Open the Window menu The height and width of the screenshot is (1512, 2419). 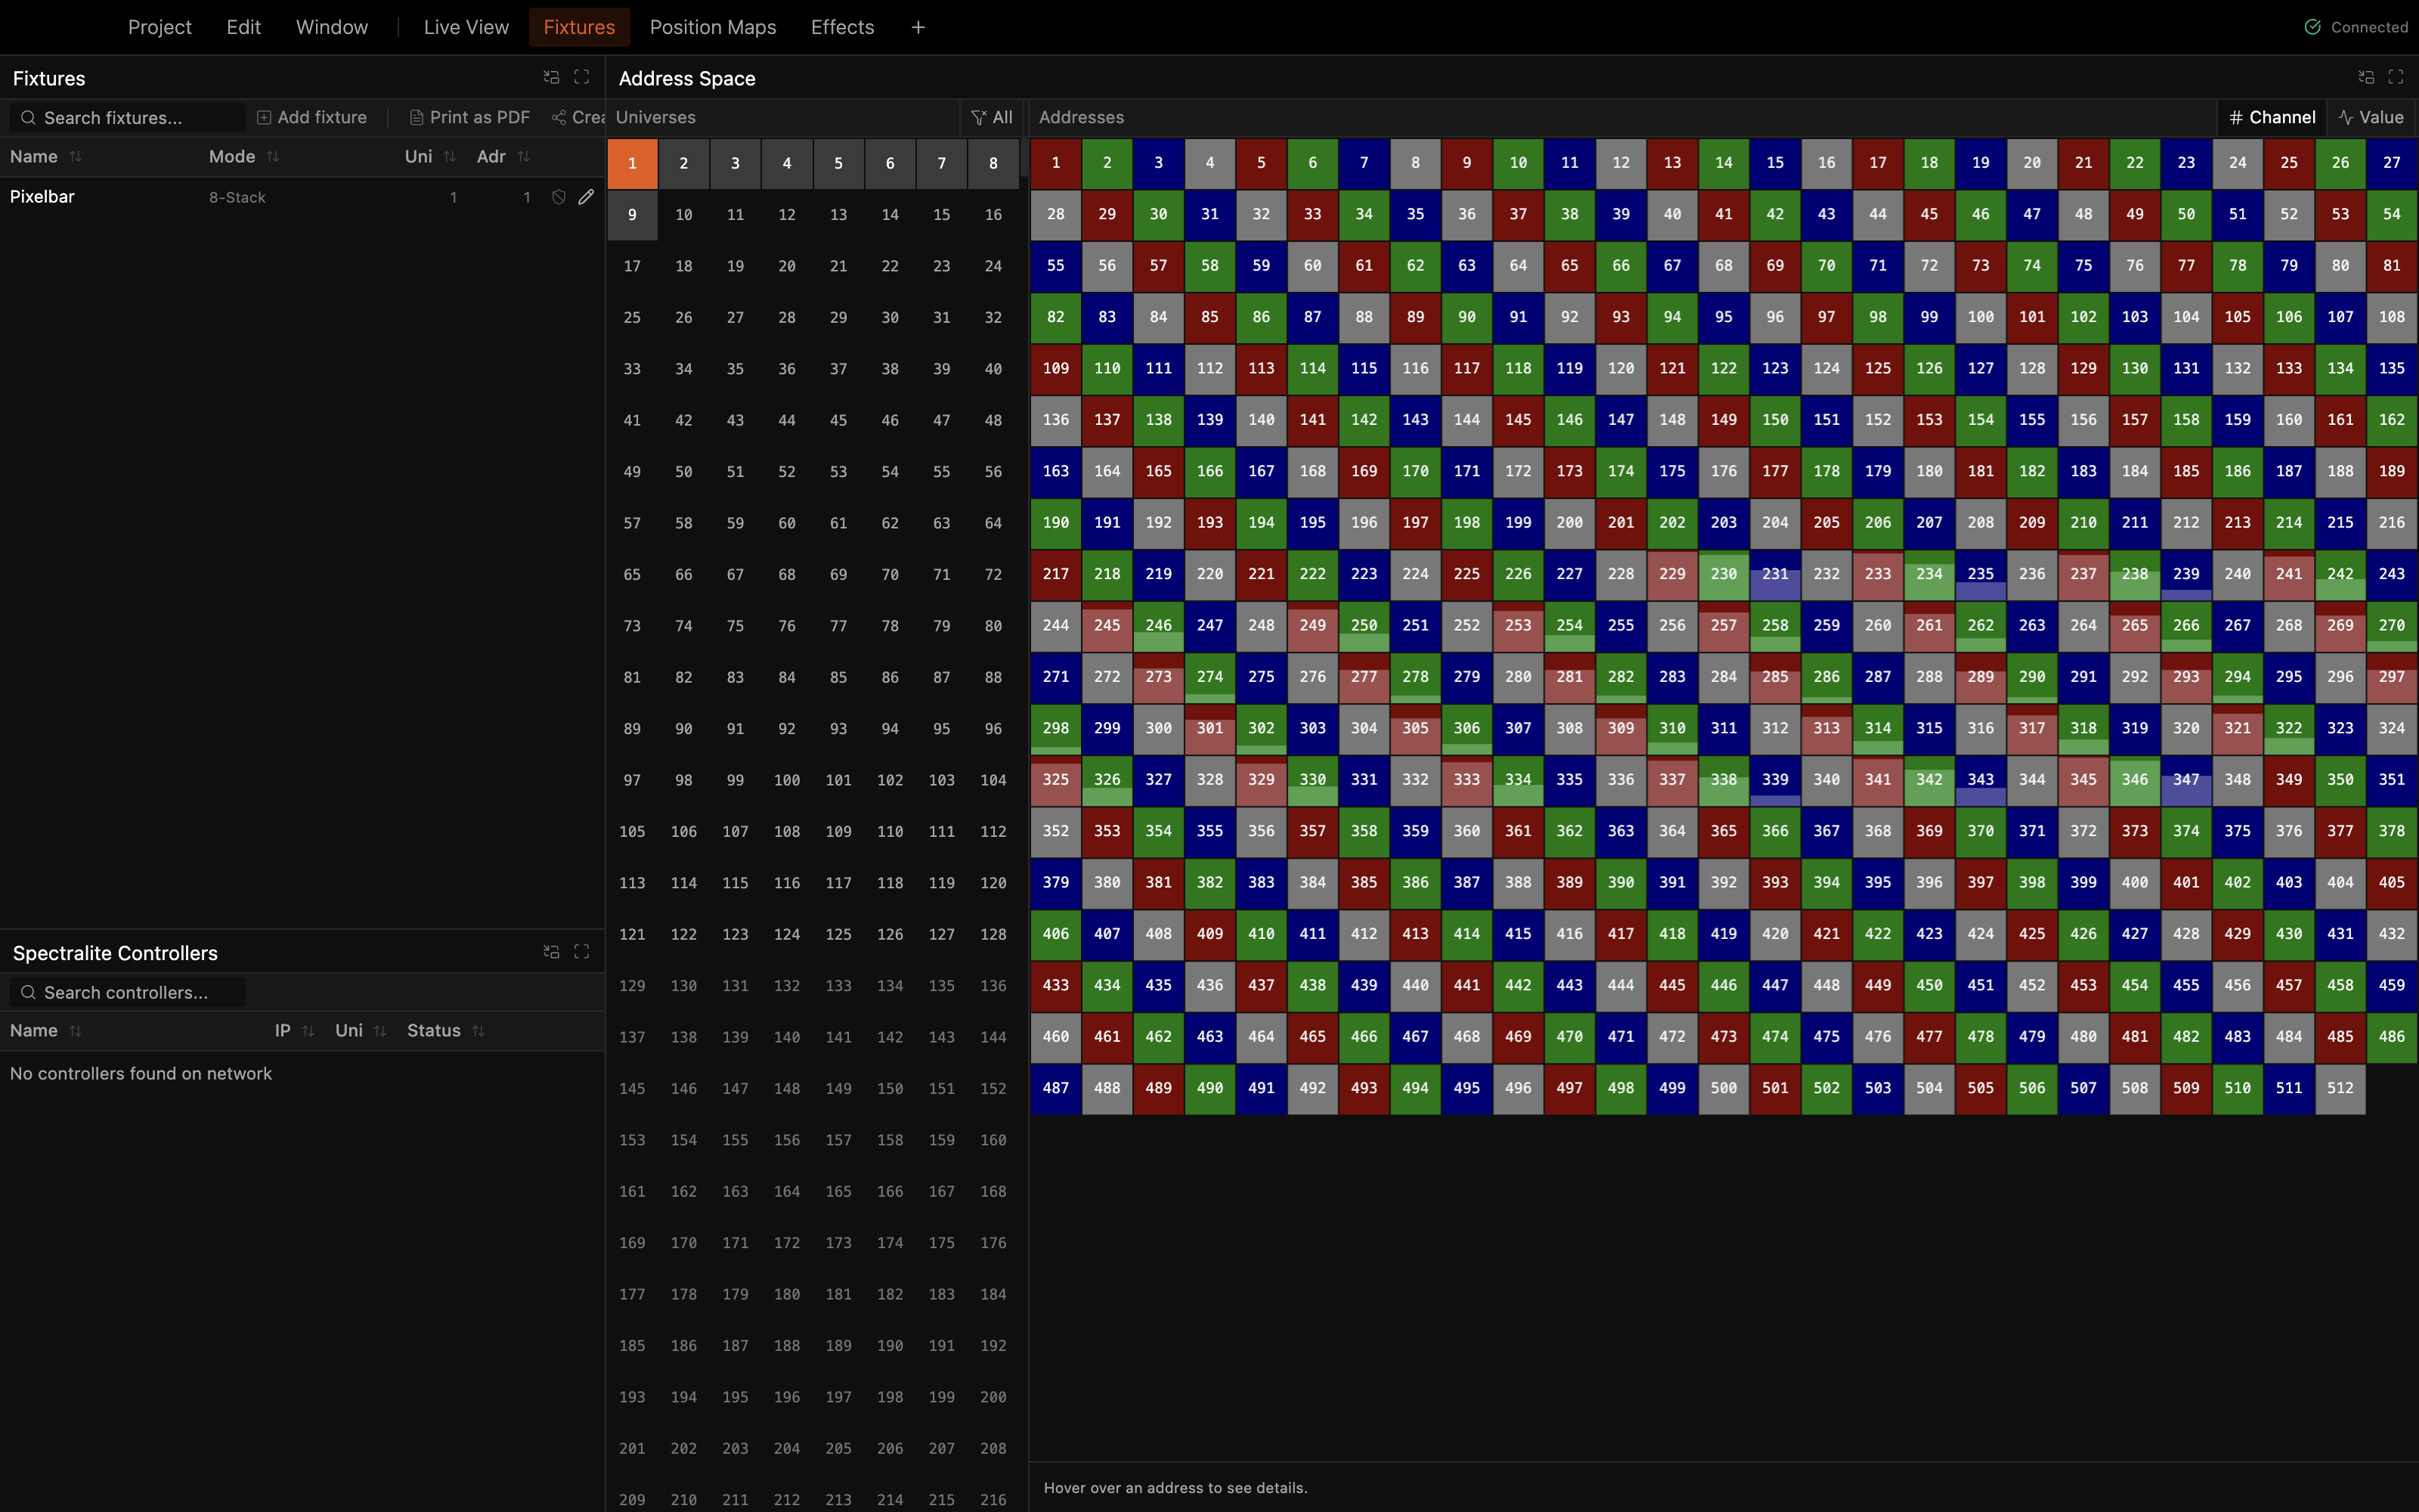point(332,27)
